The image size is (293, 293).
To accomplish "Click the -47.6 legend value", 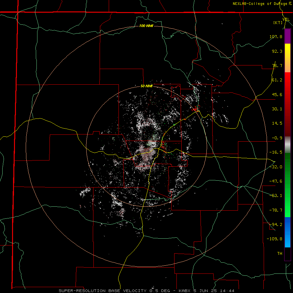I will 276,181.
